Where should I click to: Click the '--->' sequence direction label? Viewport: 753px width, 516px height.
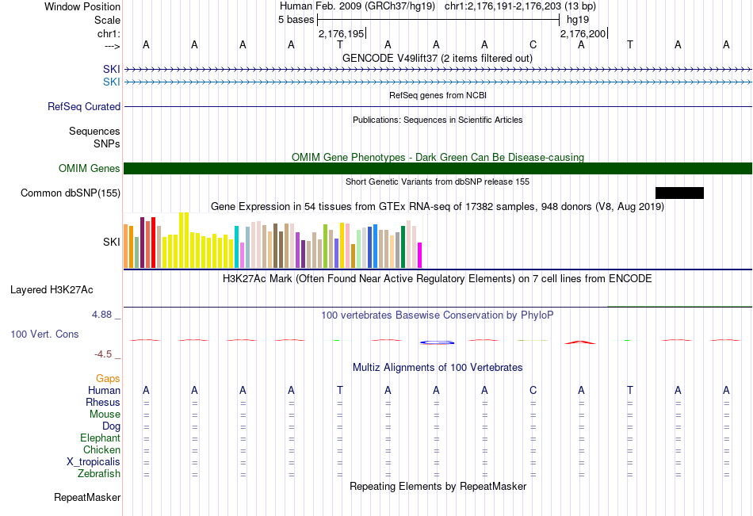[x=112, y=46]
